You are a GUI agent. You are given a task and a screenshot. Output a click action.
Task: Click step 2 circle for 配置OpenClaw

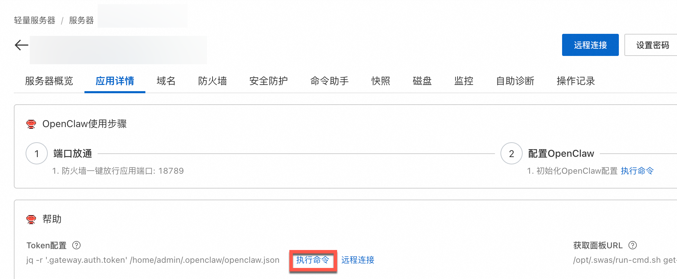[512, 153]
